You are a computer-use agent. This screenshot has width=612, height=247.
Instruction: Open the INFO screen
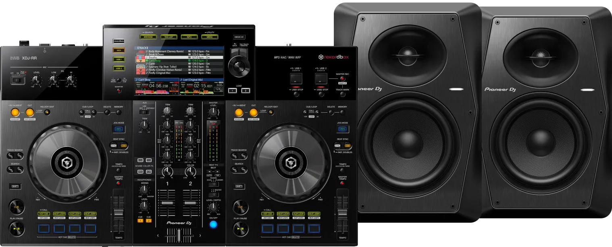(189, 37)
